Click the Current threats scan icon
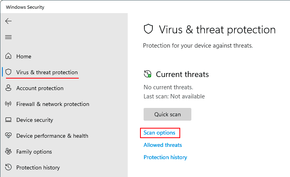 (148, 74)
